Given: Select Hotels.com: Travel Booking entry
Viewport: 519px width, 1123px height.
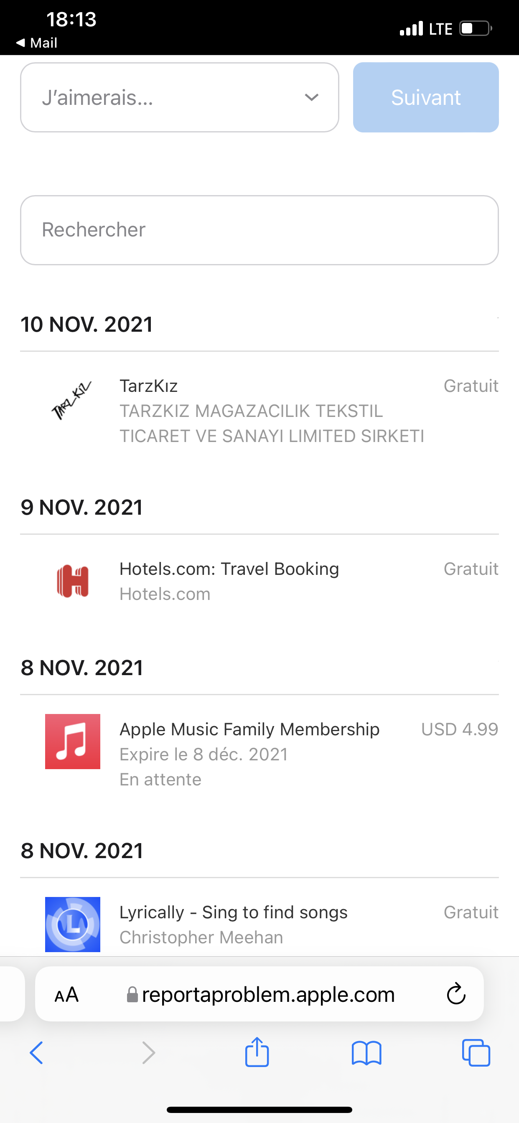Looking at the screenshot, I should (229, 569).
